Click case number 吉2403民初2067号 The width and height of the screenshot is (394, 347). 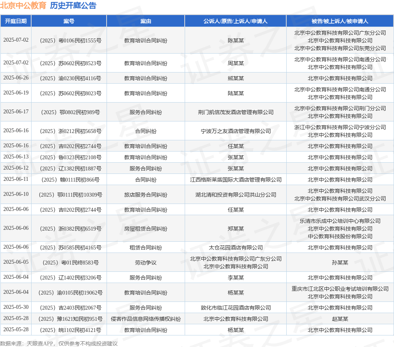71,308
